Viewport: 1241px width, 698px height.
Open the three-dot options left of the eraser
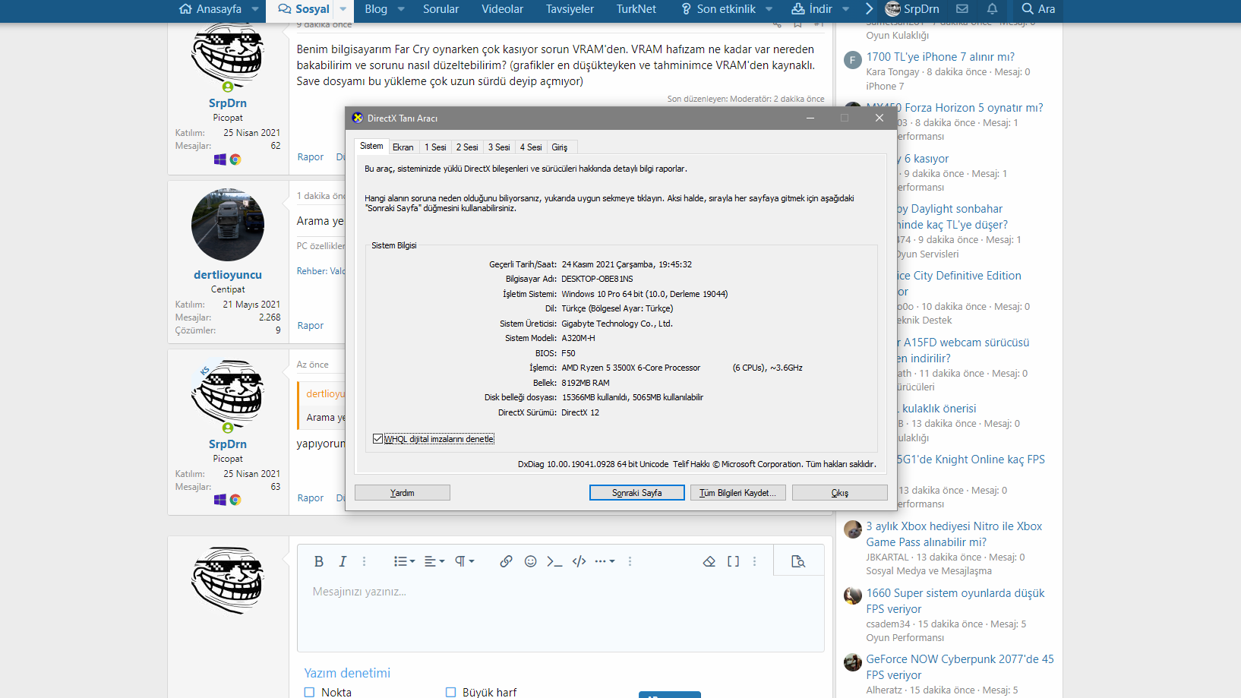point(630,561)
